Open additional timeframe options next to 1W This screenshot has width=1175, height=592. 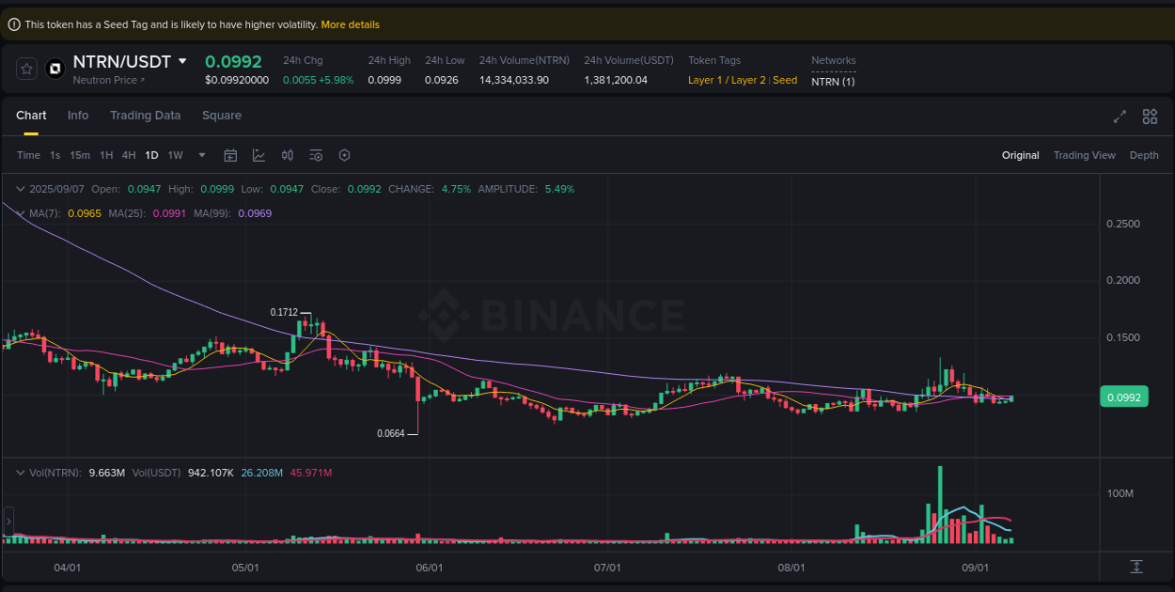click(x=199, y=155)
